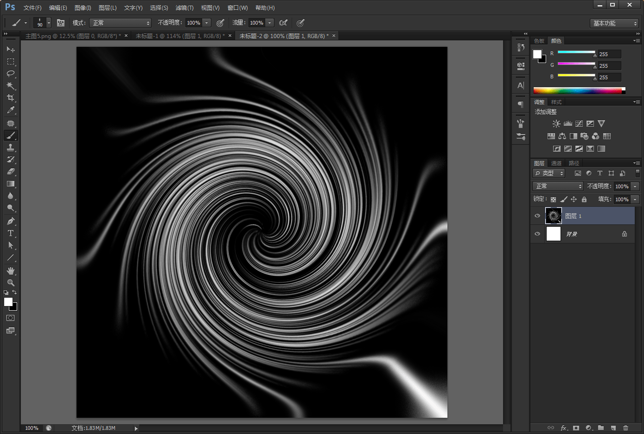Select the Eyedropper tool
Screen dimensions: 644x434
tap(11, 110)
